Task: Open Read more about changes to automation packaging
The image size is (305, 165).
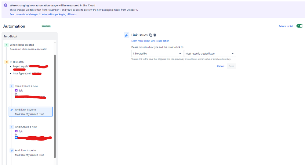Action: [38, 14]
